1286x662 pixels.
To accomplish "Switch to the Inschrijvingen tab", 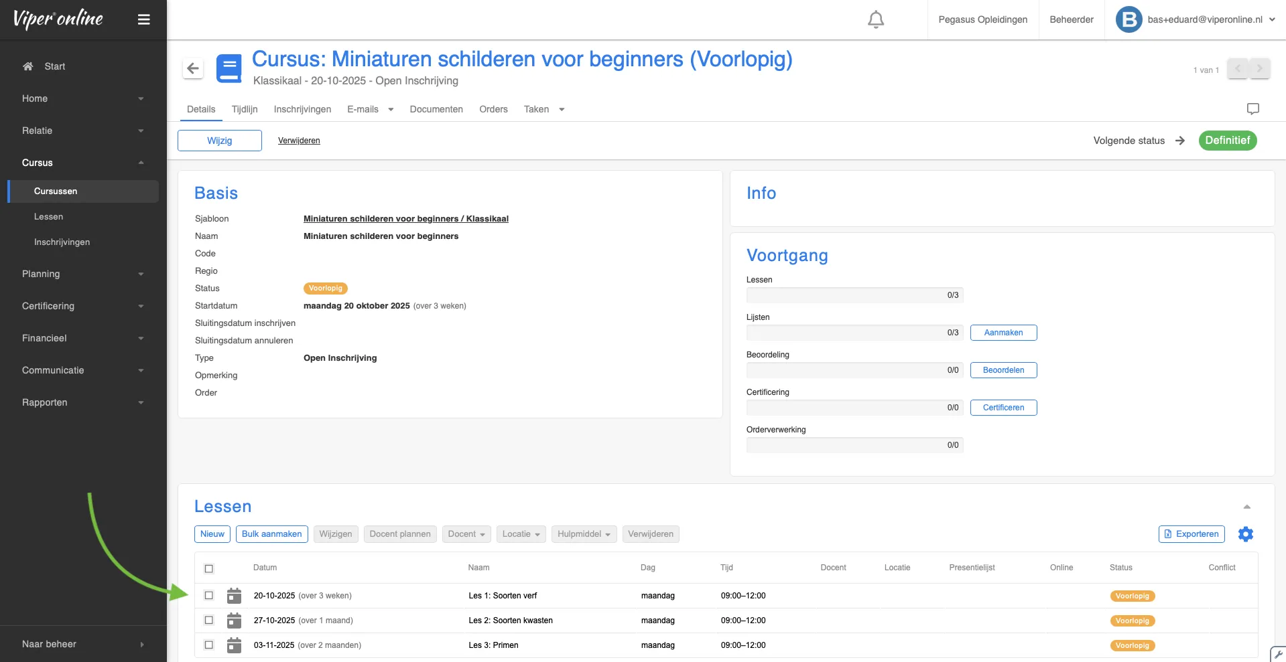I will coord(302,109).
